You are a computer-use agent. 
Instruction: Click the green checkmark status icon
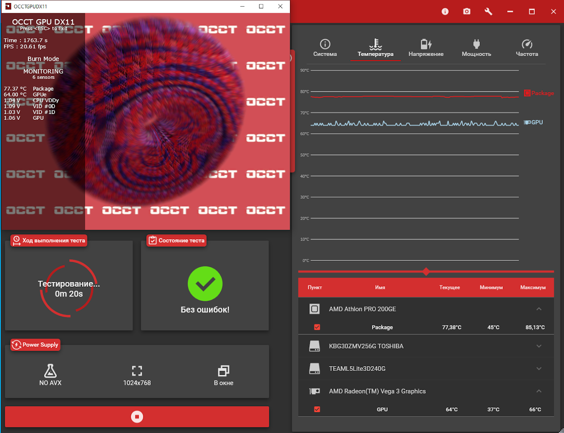(205, 284)
